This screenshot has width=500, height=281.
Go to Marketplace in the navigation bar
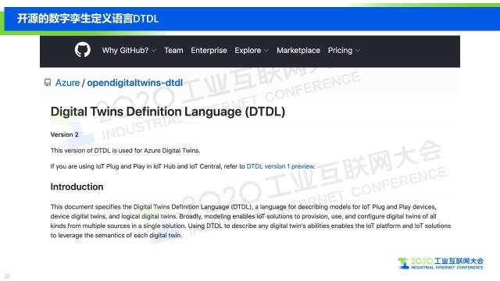tap(298, 50)
